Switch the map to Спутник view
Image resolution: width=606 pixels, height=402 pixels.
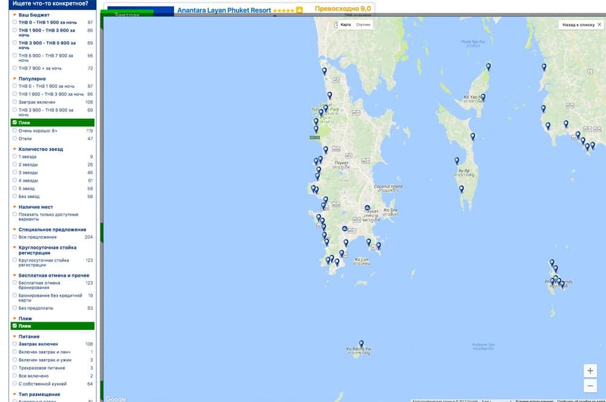pyautogui.click(x=364, y=25)
